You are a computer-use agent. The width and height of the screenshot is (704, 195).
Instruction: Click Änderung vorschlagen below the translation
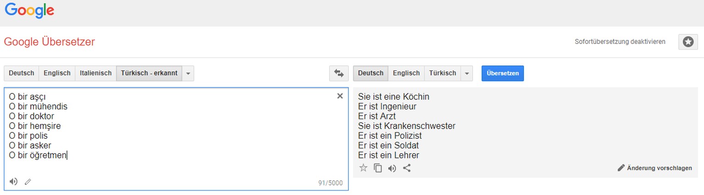654,168
